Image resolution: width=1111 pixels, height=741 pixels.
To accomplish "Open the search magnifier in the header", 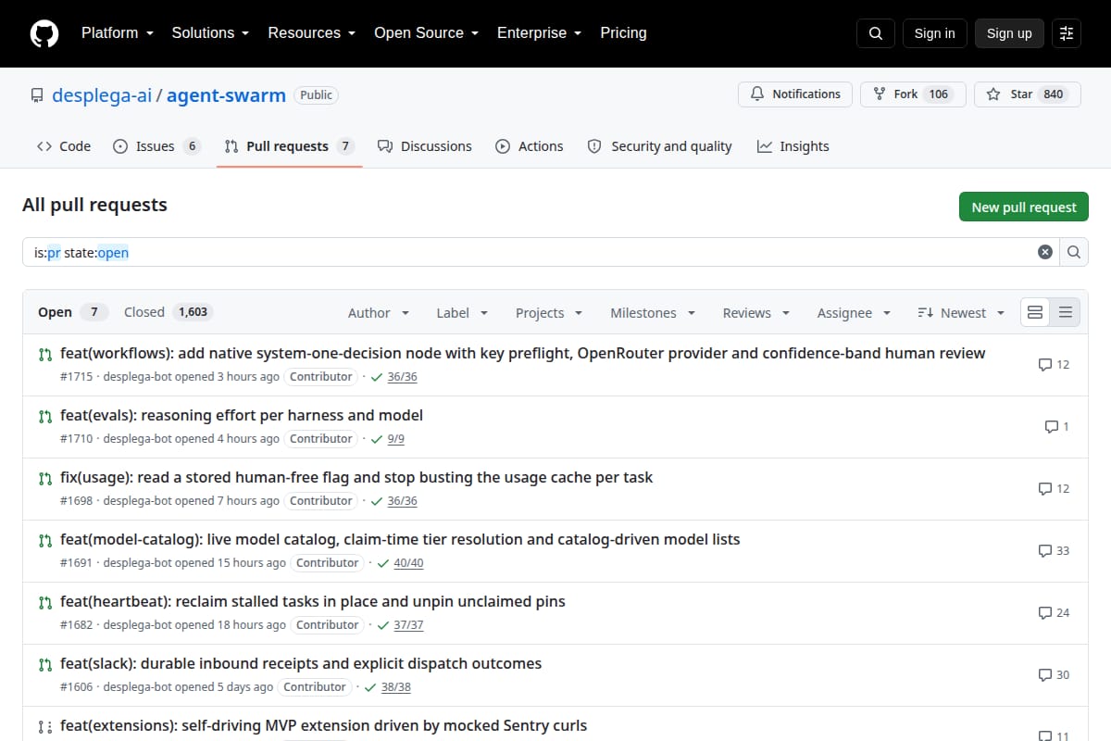I will (x=876, y=33).
